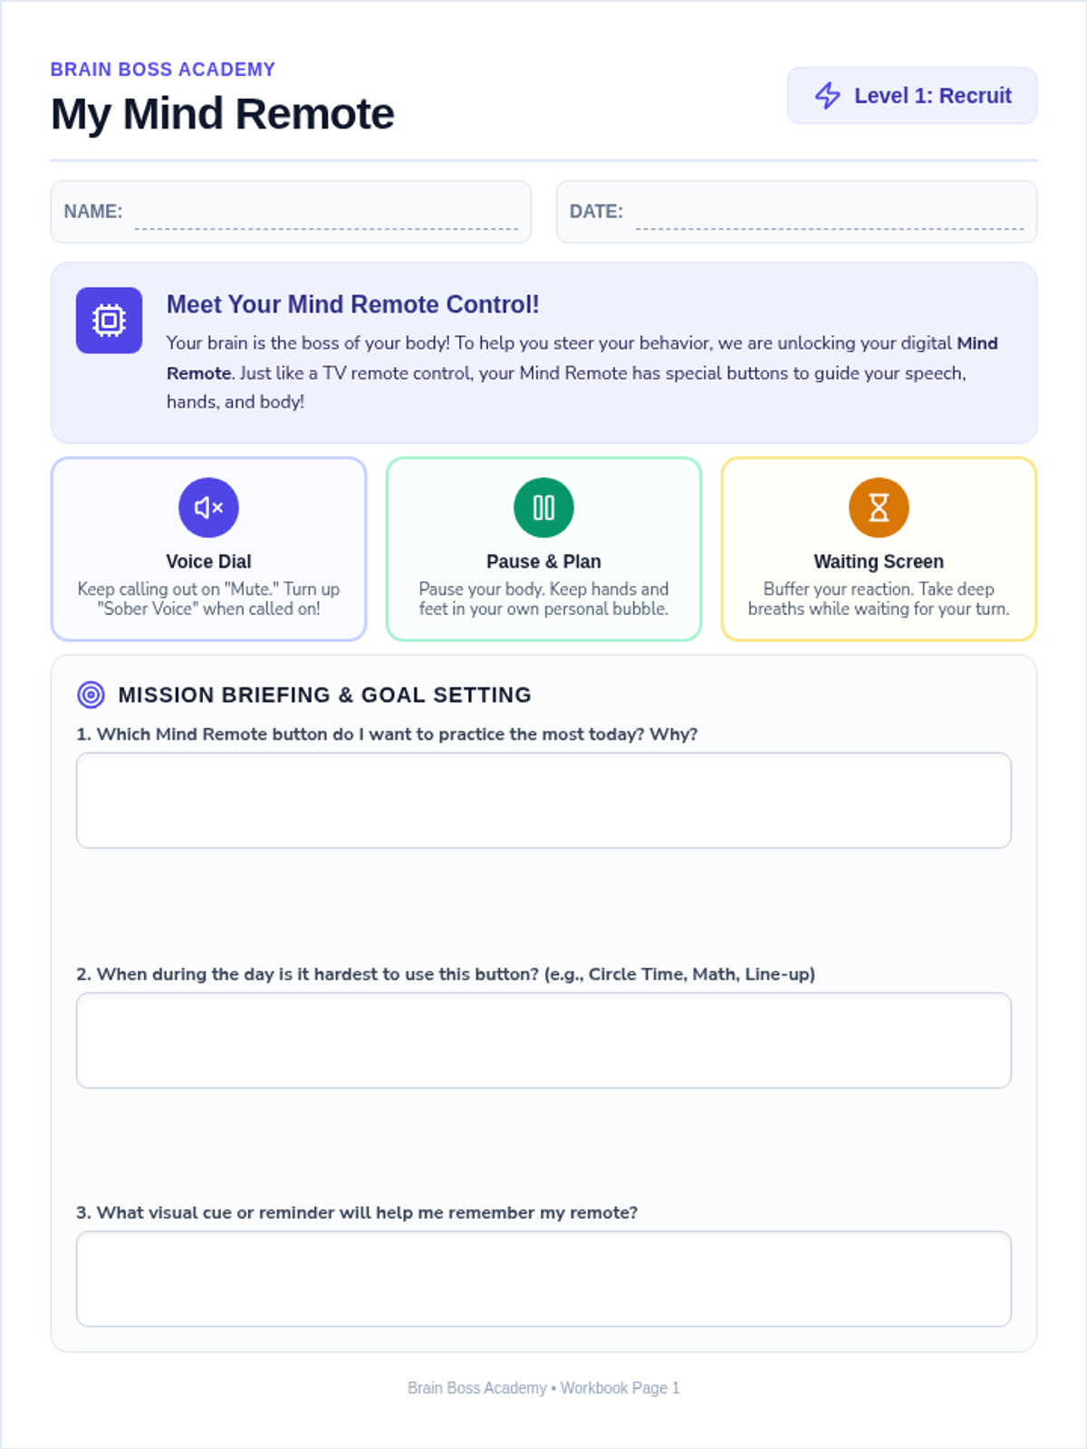The height and width of the screenshot is (1449, 1087).
Task: Tap the green pause icon
Action: [x=543, y=507]
